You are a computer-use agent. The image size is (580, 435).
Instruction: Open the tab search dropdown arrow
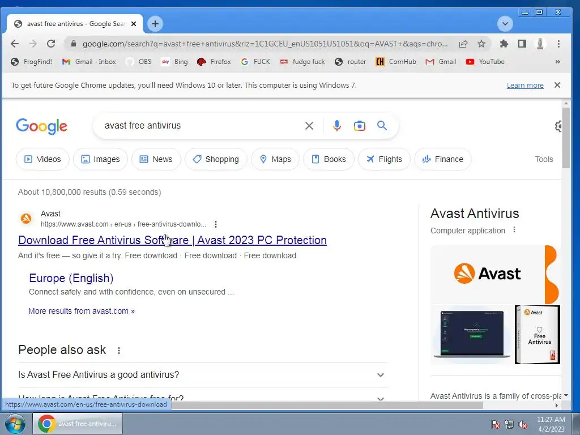(505, 24)
